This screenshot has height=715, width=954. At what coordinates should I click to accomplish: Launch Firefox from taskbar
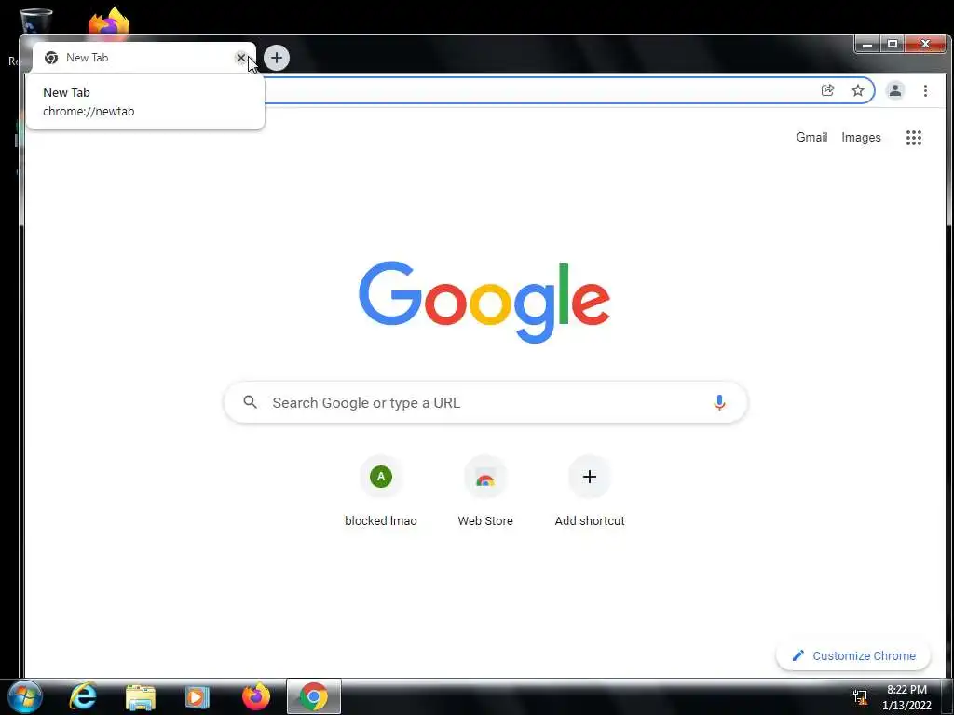[x=256, y=696]
